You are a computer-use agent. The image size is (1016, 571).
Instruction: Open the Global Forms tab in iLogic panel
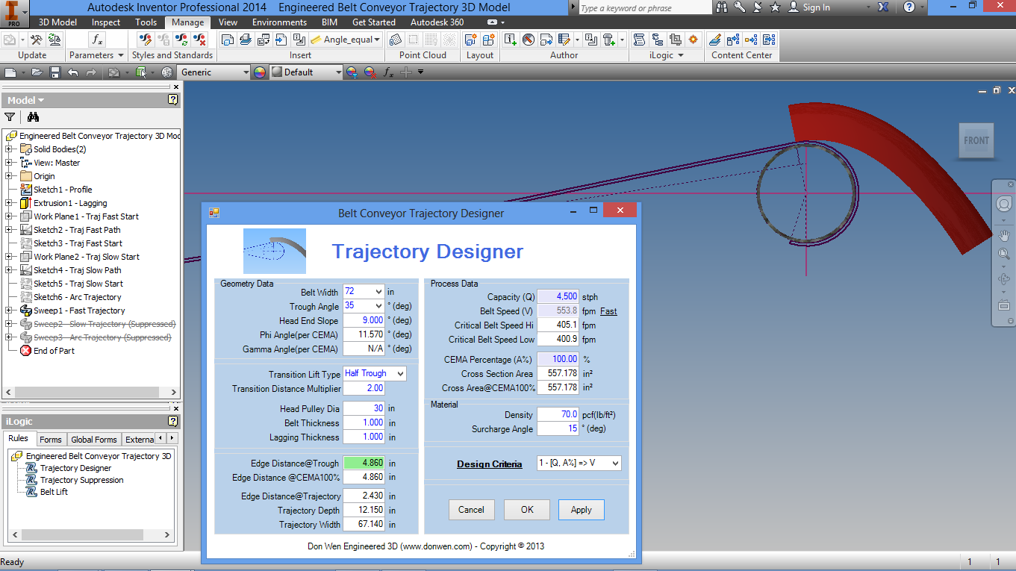pos(94,440)
